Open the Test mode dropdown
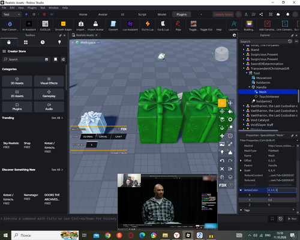This screenshot has height=240, width=300. pyautogui.click(x=11, y=14)
